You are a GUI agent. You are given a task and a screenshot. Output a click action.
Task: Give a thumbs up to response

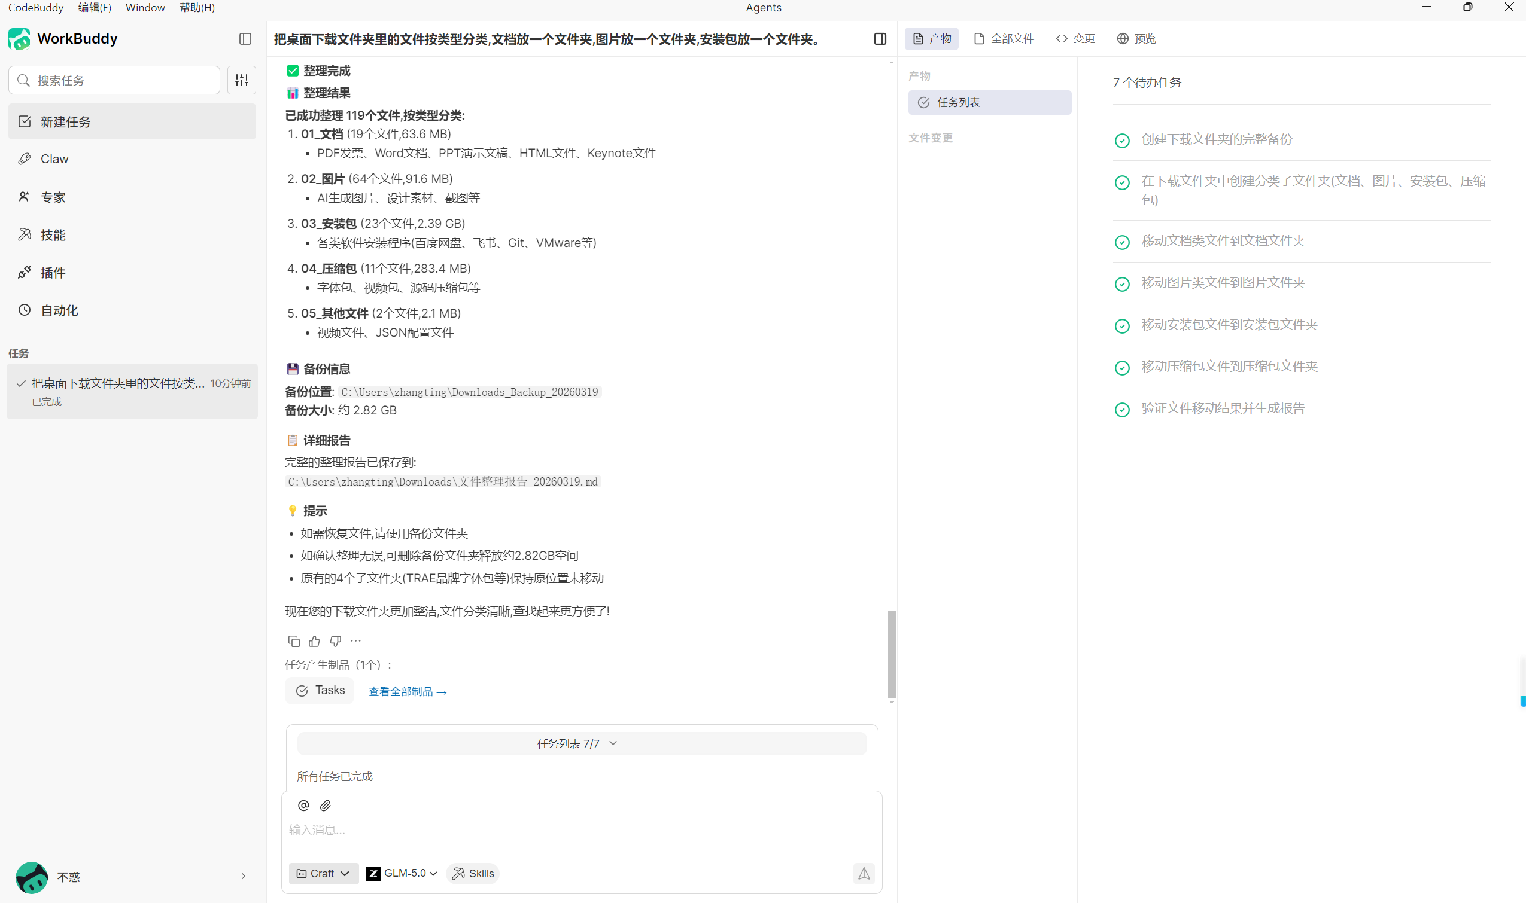tap(314, 641)
